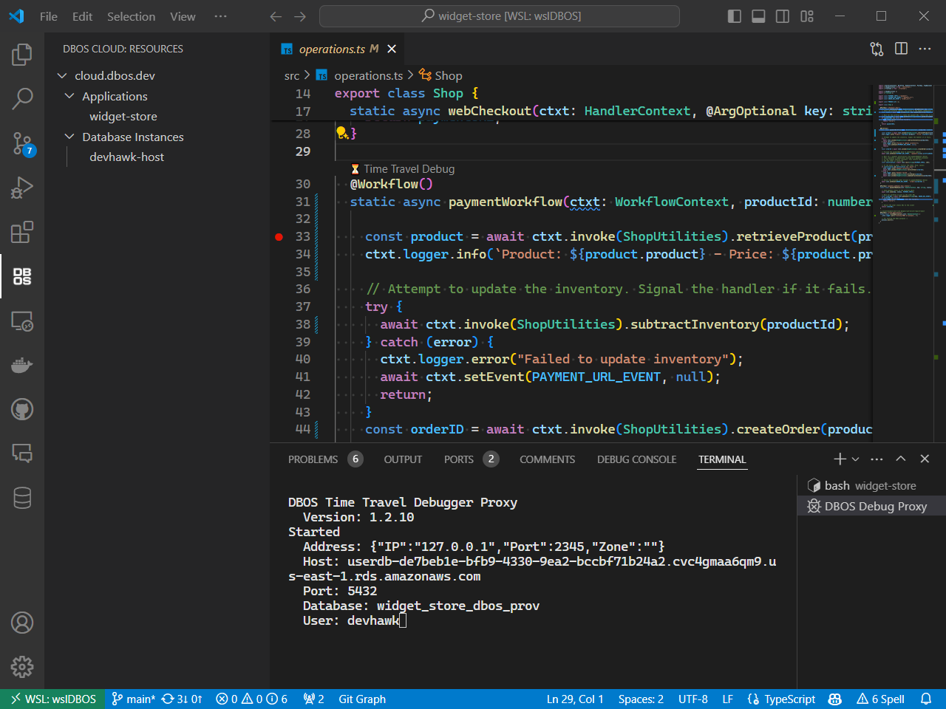Open the Search view icon
Viewport: 946px width, 709px height.
22,98
